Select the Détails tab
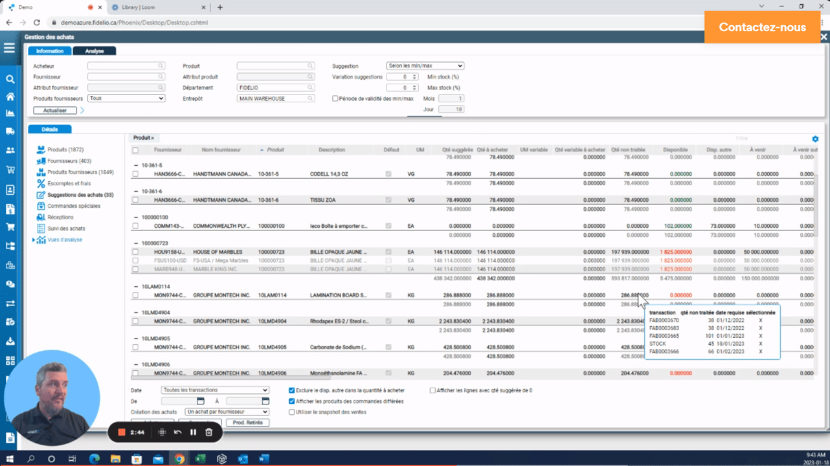 coord(50,129)
